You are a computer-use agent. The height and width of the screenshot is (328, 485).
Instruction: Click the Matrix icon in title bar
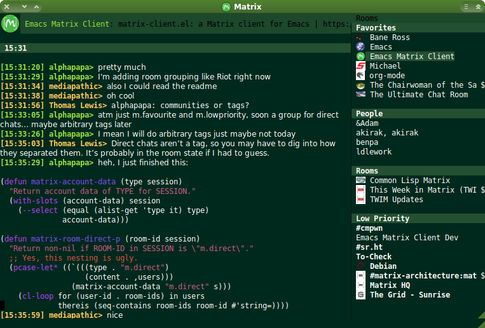coord(226,6)
